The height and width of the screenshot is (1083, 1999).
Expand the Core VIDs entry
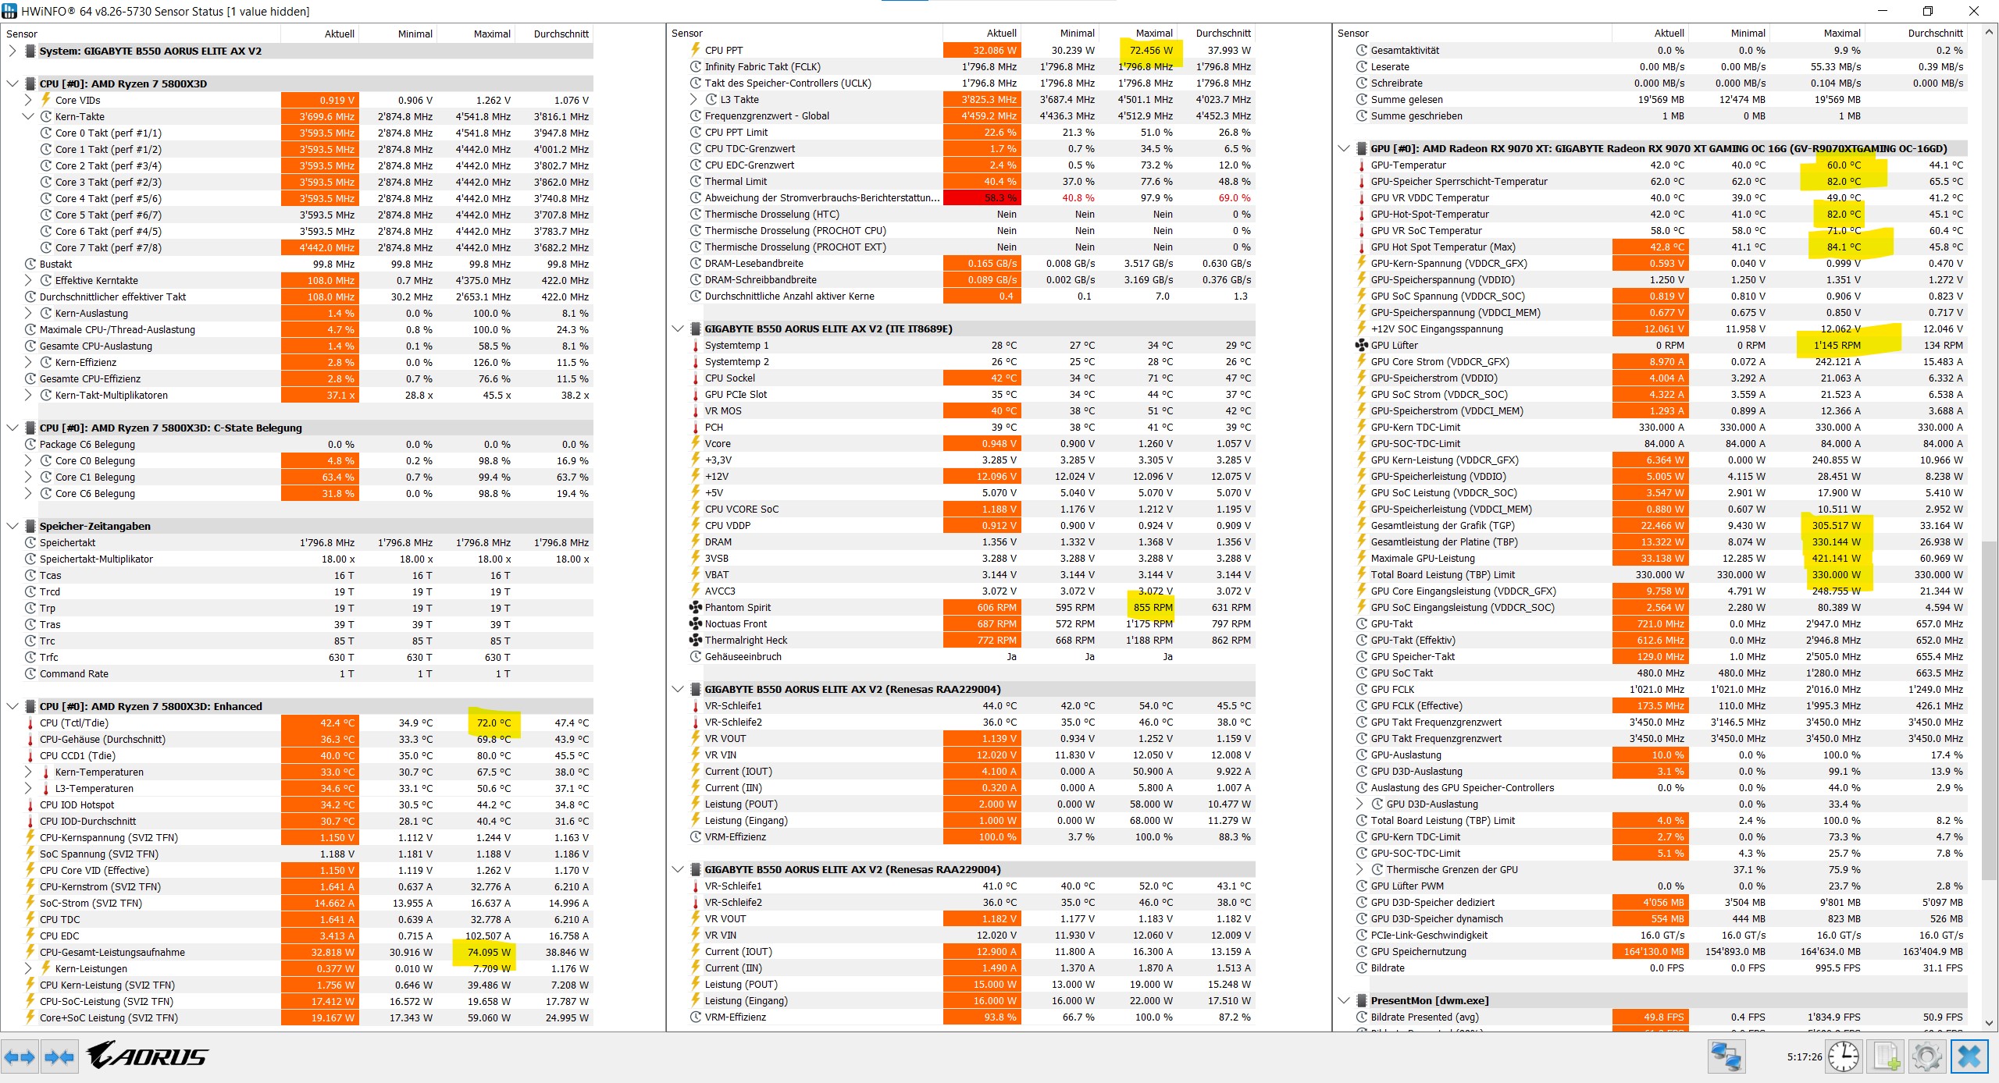(28, 100)
